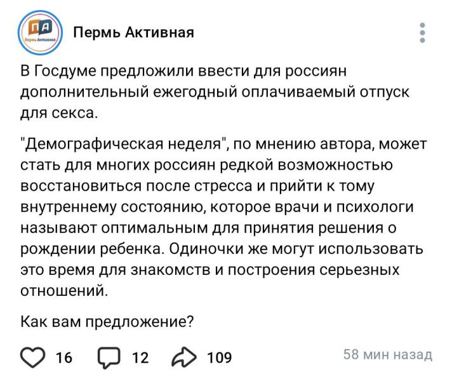Open the Пермь Активная community page by name
Image resolution: width=452 pixels, height=381 pixels.
point(133,32)
